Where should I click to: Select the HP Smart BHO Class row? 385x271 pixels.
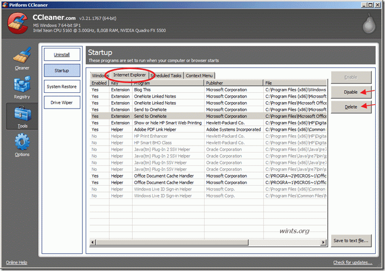coord(208,143)
